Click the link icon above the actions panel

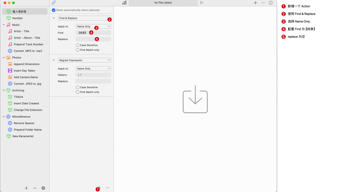(x=54, y=3)
